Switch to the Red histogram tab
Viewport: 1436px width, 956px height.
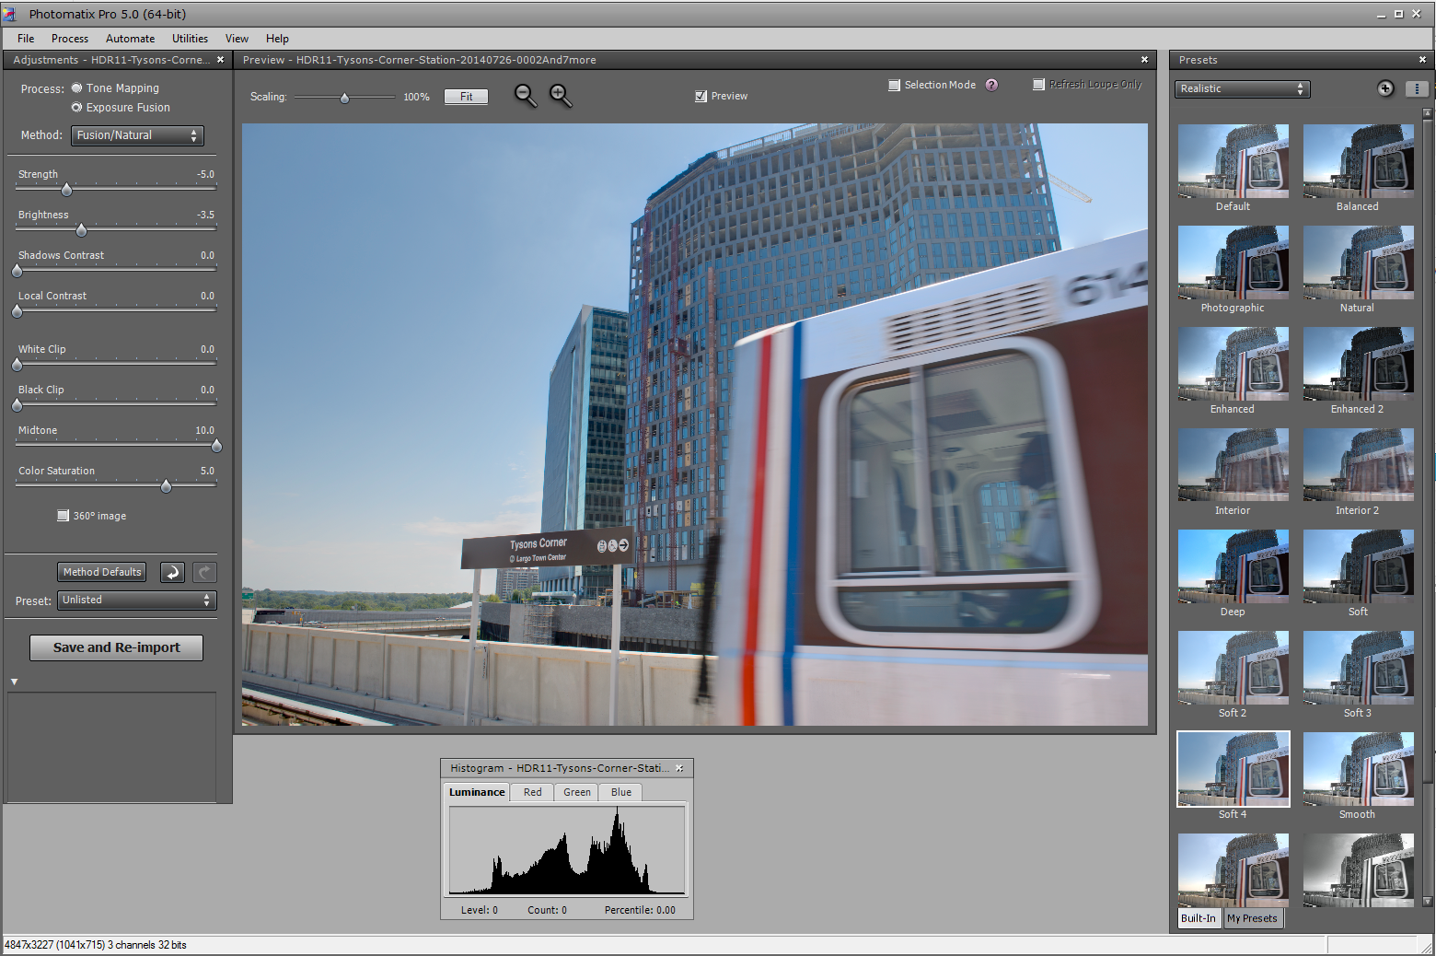532,791
